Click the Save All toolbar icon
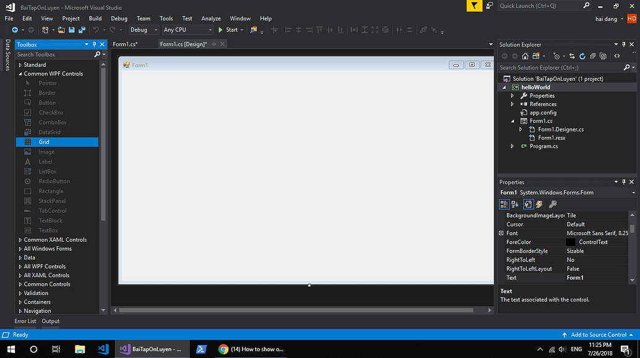640x358 pixels. pyautogui.click(x=83, y=29)
